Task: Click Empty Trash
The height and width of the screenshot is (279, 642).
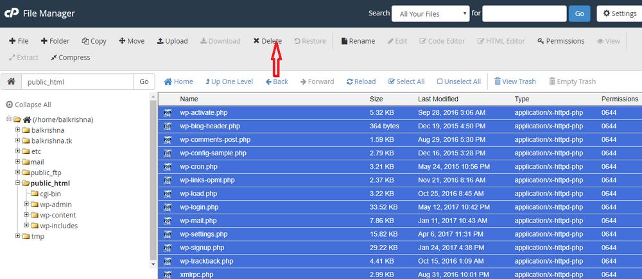Action: tap(573, 81)
